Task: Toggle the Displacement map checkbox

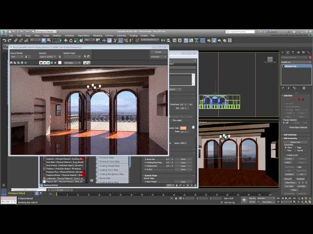Action: 145,166
